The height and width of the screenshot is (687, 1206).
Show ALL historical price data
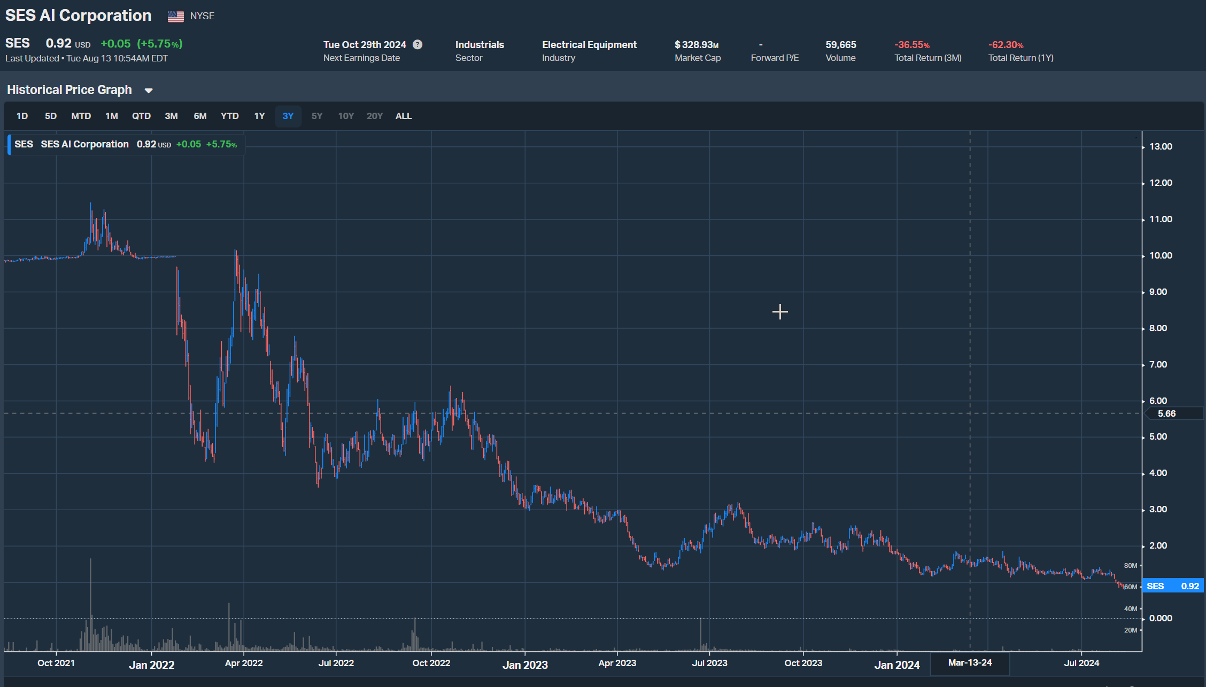coord(404,116)
